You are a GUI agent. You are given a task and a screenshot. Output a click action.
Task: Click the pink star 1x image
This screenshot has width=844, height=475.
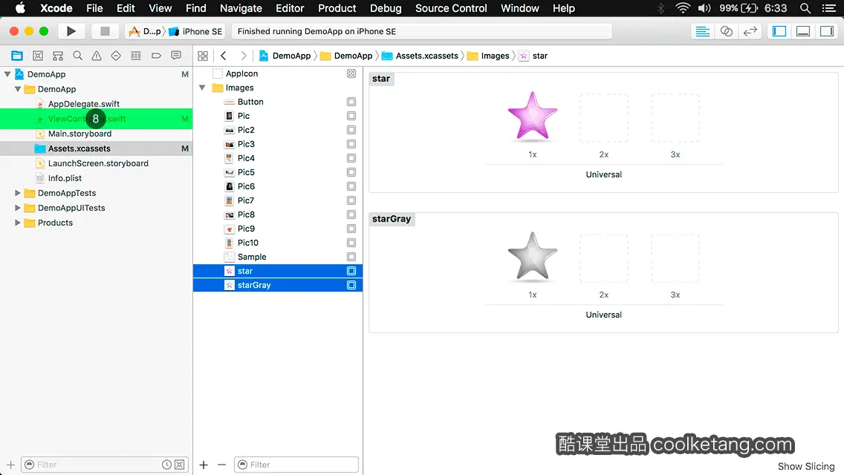tap(533, 117)
